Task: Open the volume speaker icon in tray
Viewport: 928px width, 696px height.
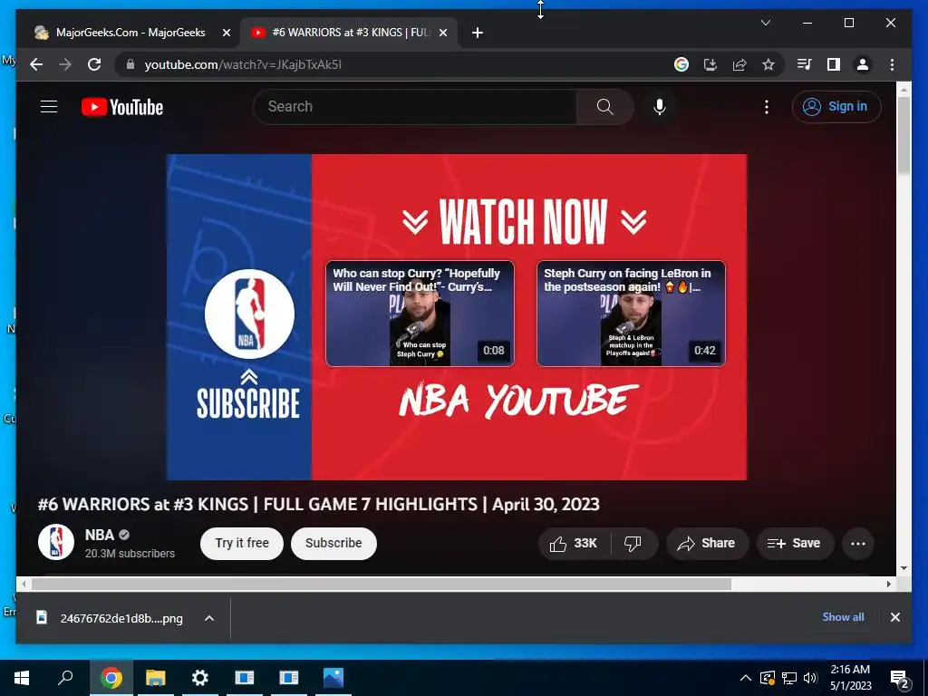Action: 811,678
